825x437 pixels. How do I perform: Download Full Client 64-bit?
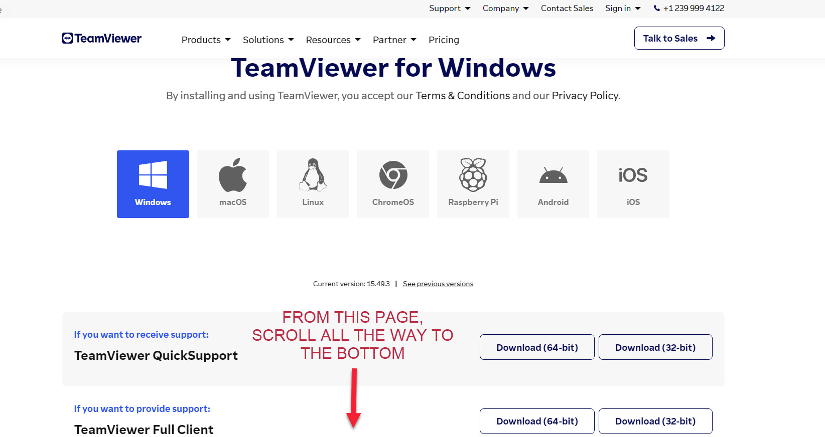(x=537, y=421)
